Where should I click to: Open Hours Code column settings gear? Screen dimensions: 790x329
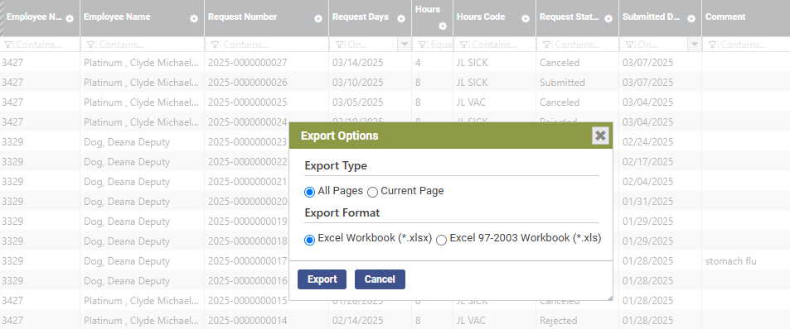pyautogui.click(x=526, y=18)
